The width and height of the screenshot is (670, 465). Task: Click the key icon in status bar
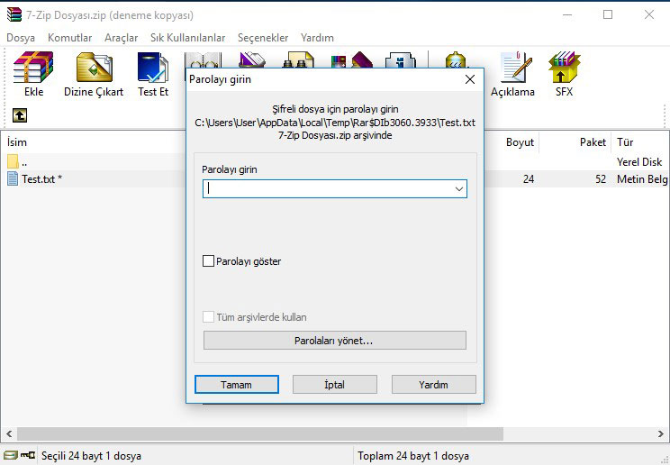[28, 455]
